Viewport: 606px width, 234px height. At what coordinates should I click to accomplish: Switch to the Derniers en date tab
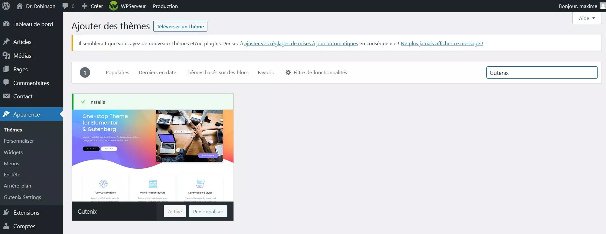point(157,73)
